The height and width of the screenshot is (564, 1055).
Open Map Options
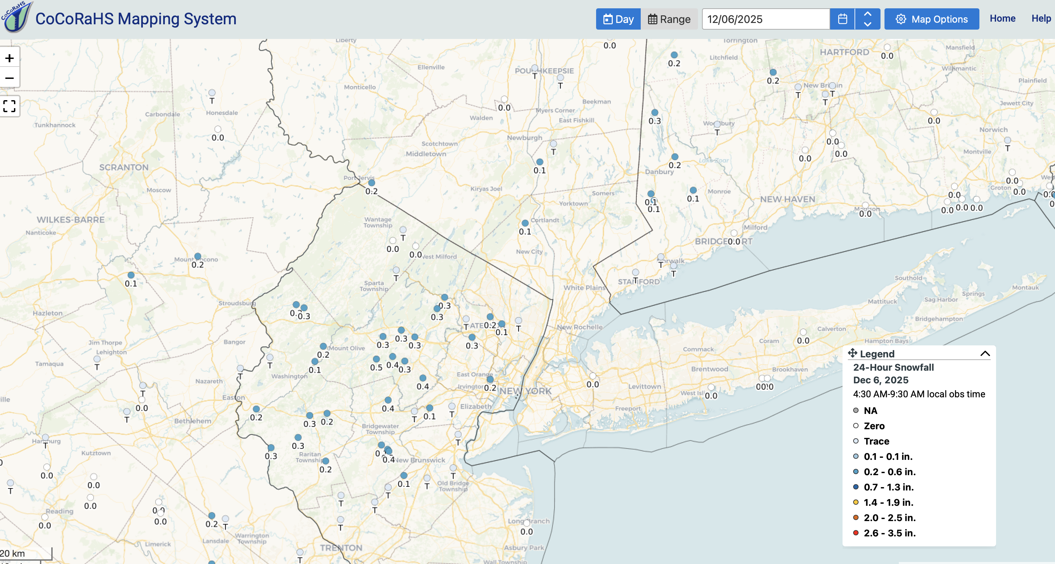coord(931,19)
